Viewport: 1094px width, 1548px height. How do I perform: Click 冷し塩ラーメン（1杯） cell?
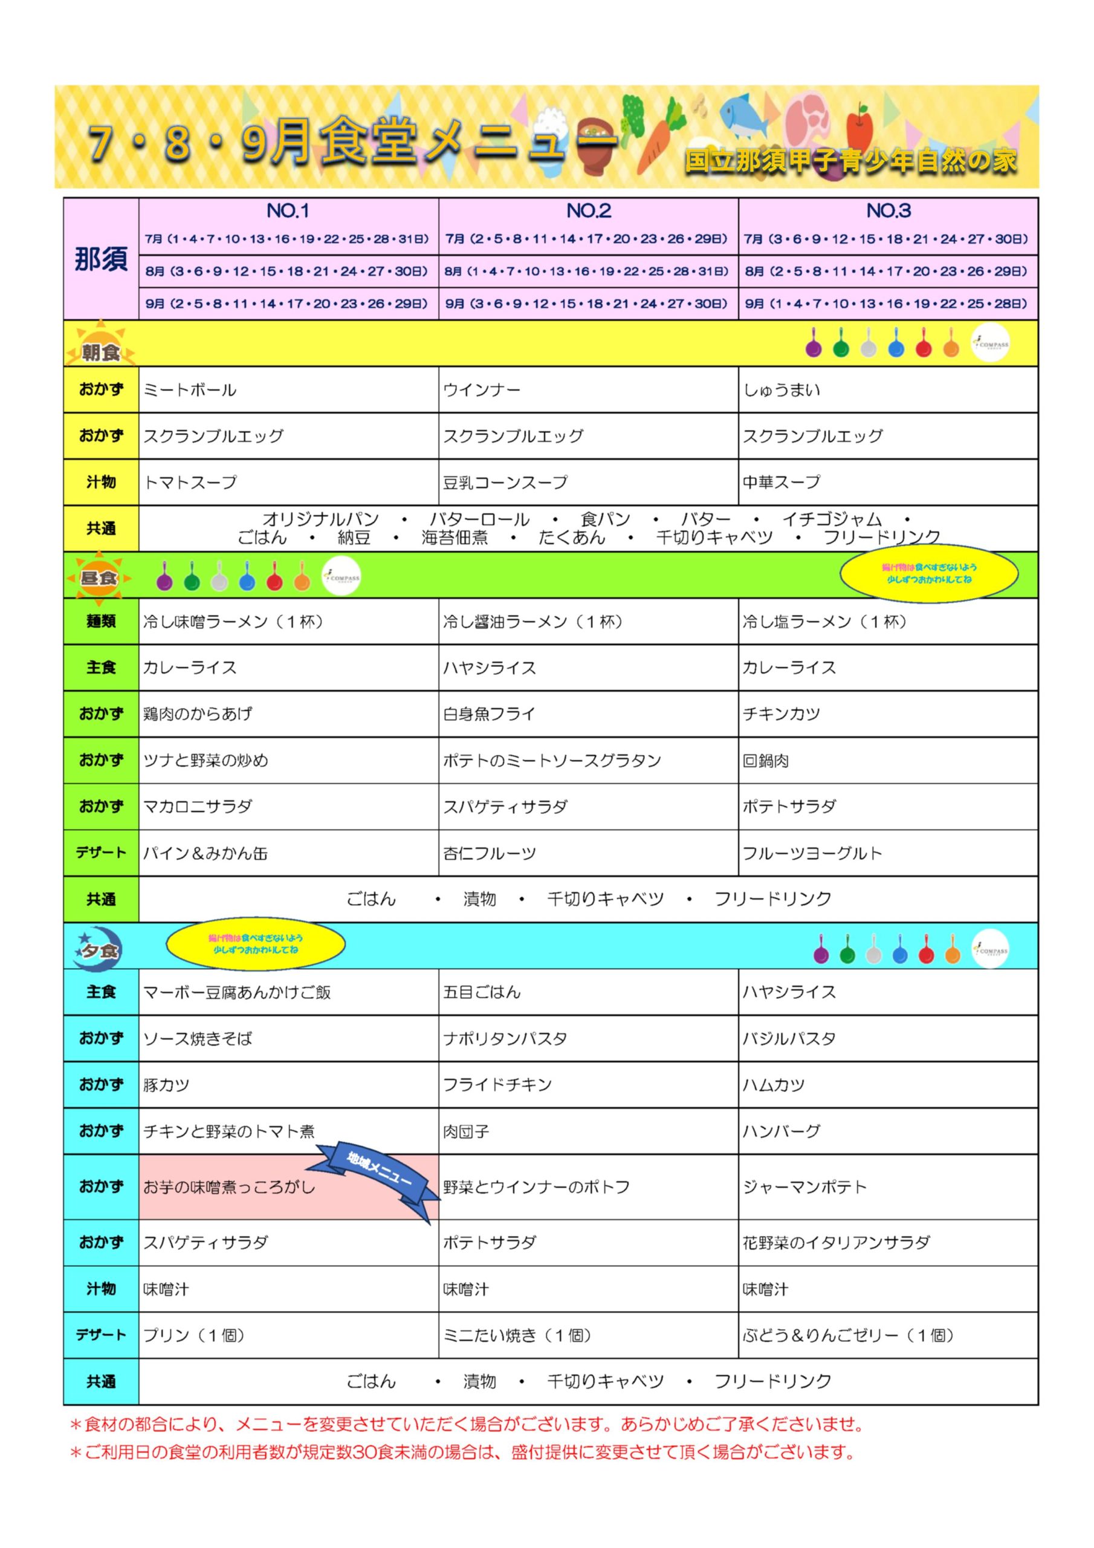pyautogui.click(x=888, y=622)
